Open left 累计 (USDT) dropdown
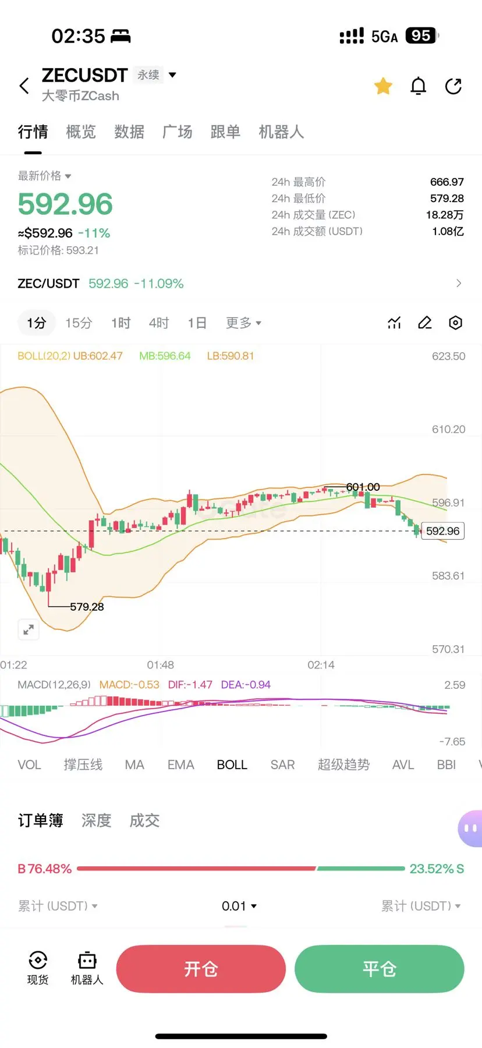The image size is (482, 1048). [58, 906]
